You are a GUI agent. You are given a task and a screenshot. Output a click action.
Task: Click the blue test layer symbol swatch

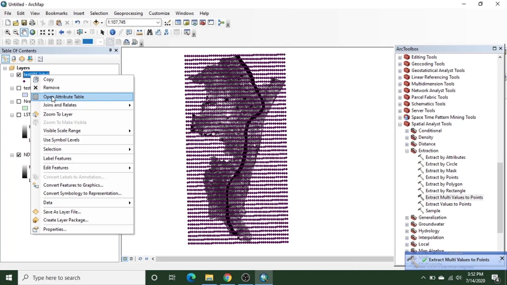point(25,95)
